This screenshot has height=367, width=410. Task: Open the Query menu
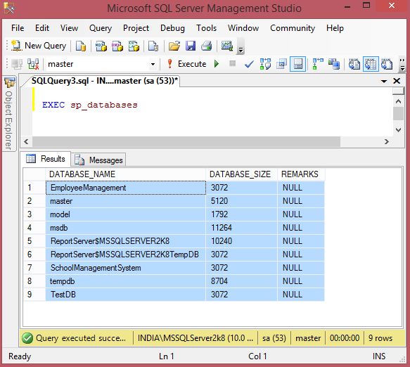101,28
